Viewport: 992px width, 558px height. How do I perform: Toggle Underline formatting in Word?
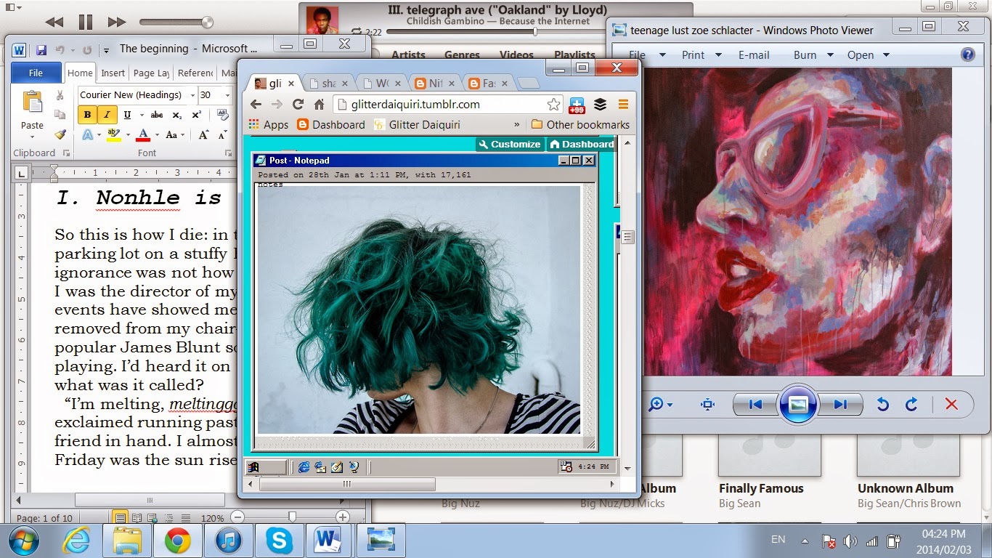pos(127,115)
